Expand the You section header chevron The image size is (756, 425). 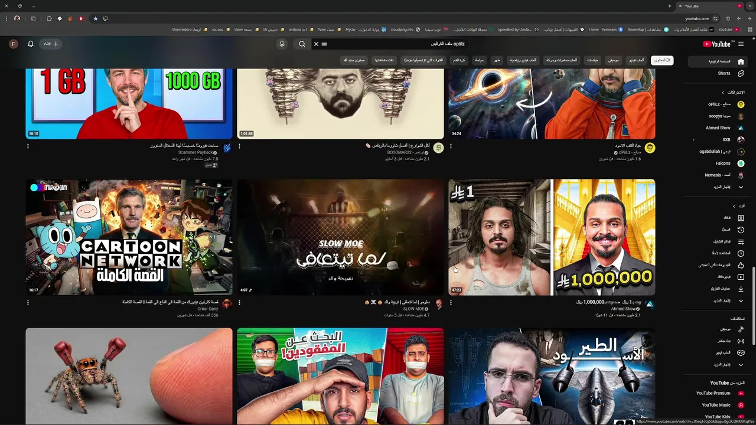pyautogui.click(x=734, y=206)
